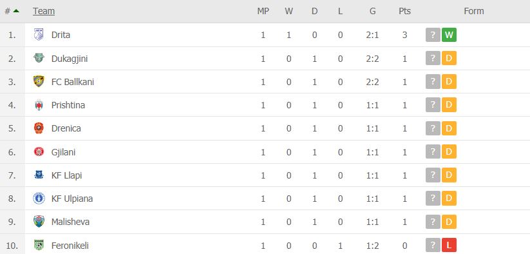The image size is (530, 254).
Task: Open Dukagjini's orange D form badge
Action: pos(449,58)
